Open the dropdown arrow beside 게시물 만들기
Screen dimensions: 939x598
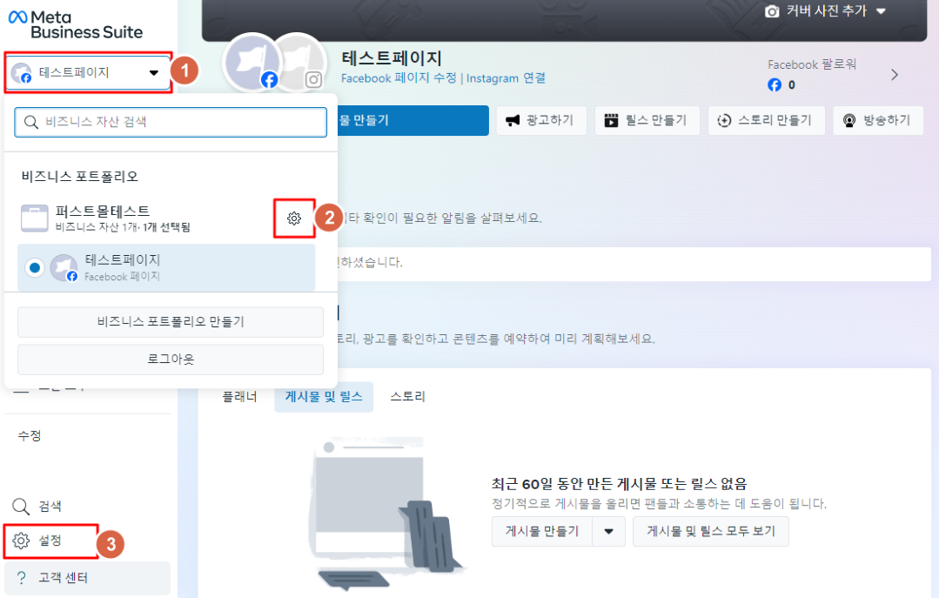pos(609,532)
